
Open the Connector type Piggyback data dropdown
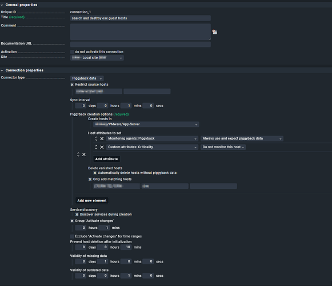click(x=87, y=78)
